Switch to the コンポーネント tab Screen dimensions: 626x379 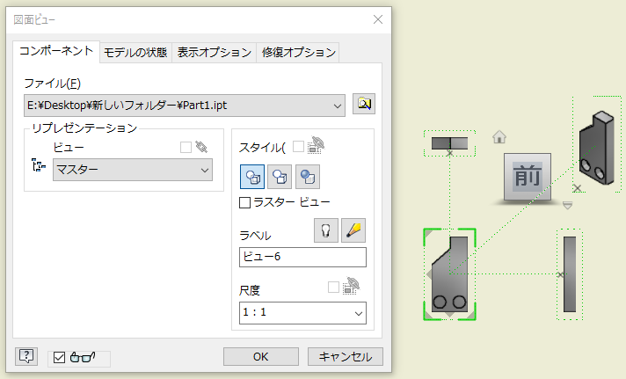[x=56, y=52]
